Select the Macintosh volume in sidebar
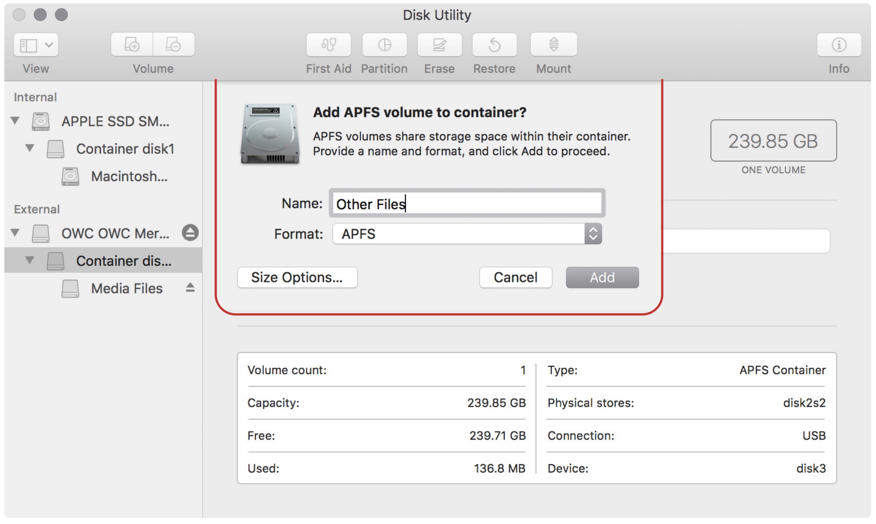876x524 pixels. click(129, 176)
